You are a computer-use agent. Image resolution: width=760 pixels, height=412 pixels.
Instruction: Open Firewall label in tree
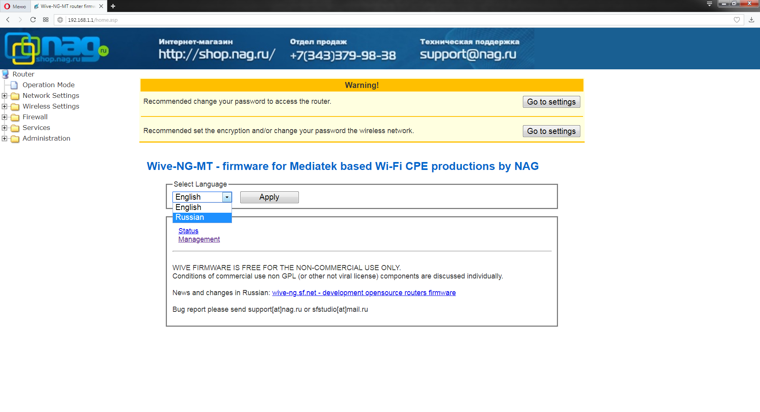35,117
